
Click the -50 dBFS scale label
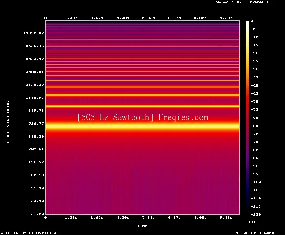click(x=254, y=101)
